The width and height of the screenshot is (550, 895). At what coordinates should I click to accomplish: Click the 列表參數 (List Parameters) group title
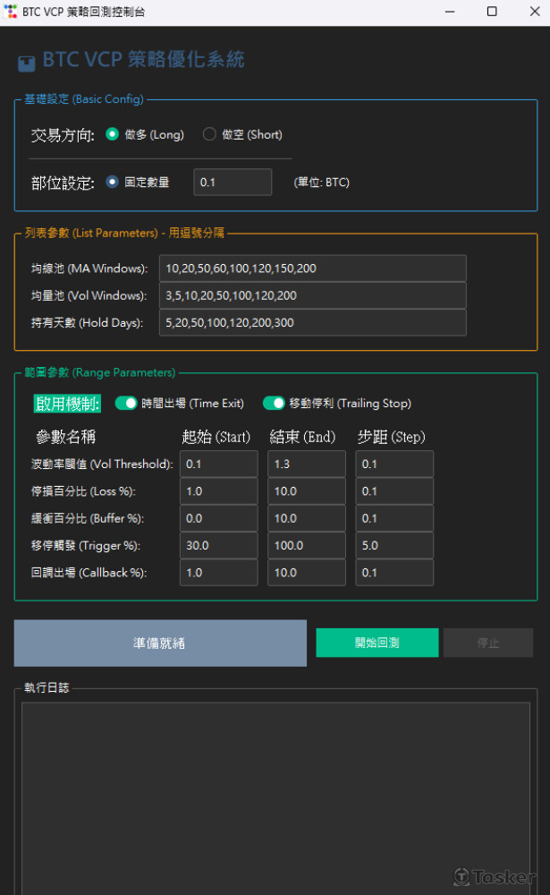click(124, 233)
